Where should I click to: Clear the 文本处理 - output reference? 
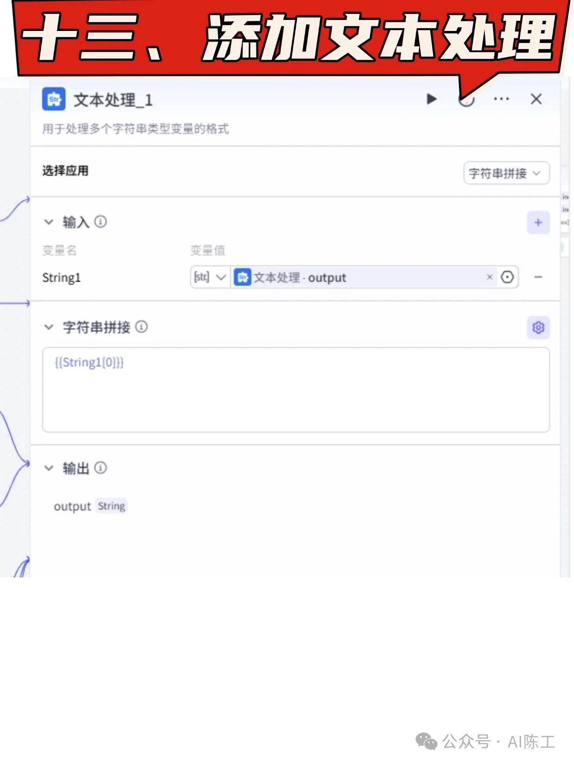489,277
